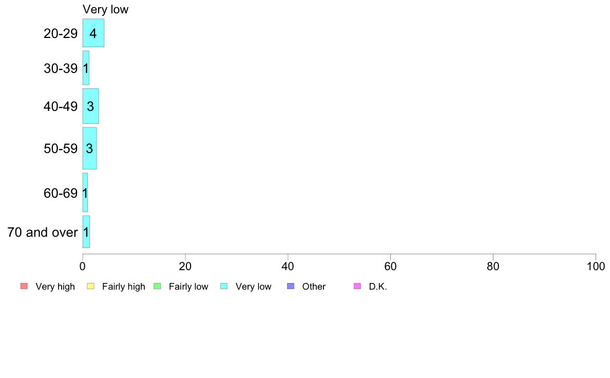Click the Fairly low green legend swatch
Viewport: 610px width, 378px height.
pyautogui.click(x=157, y=286)
